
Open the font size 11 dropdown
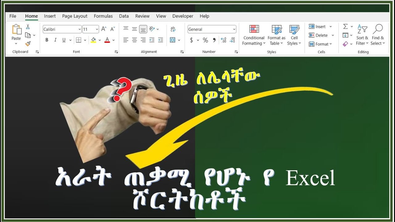pyautogui.click(x=97, y=29)
